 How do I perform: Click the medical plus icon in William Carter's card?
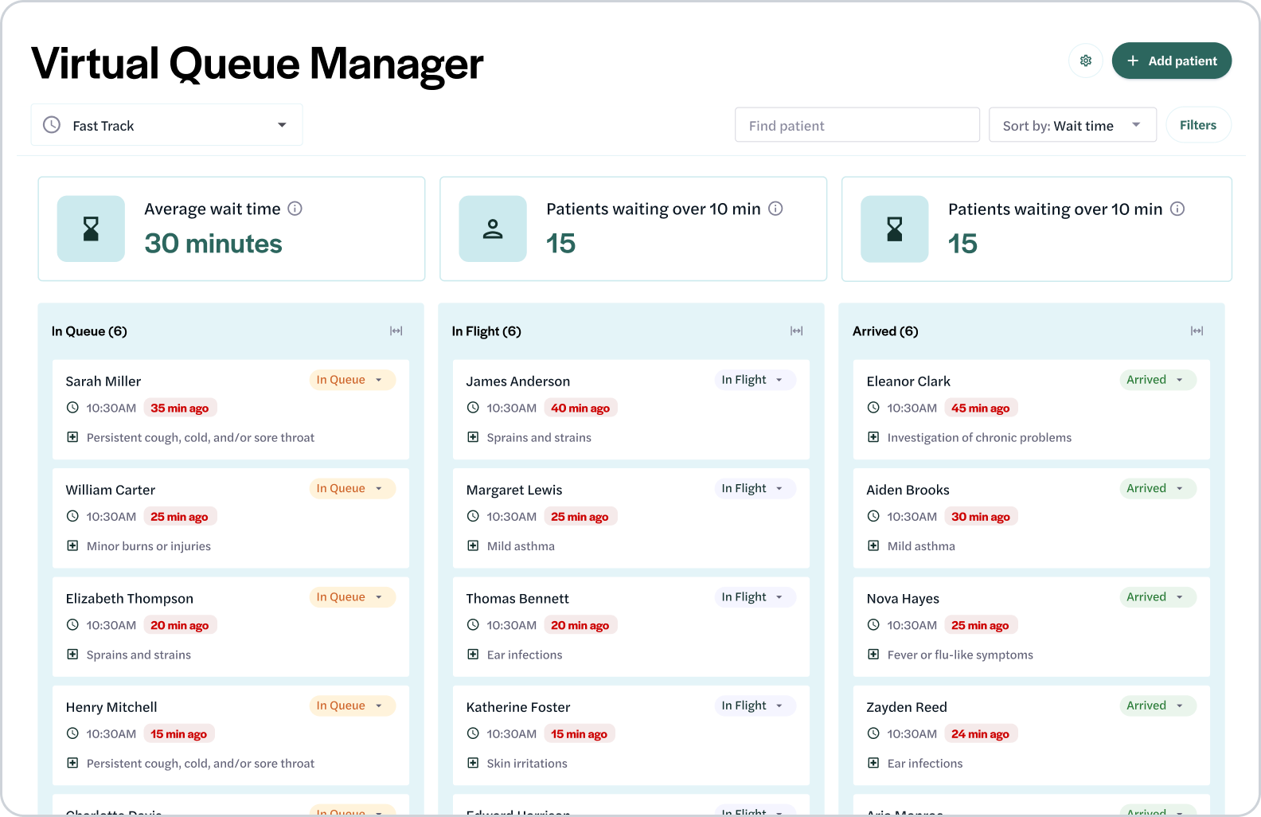(x=72, y=545)
